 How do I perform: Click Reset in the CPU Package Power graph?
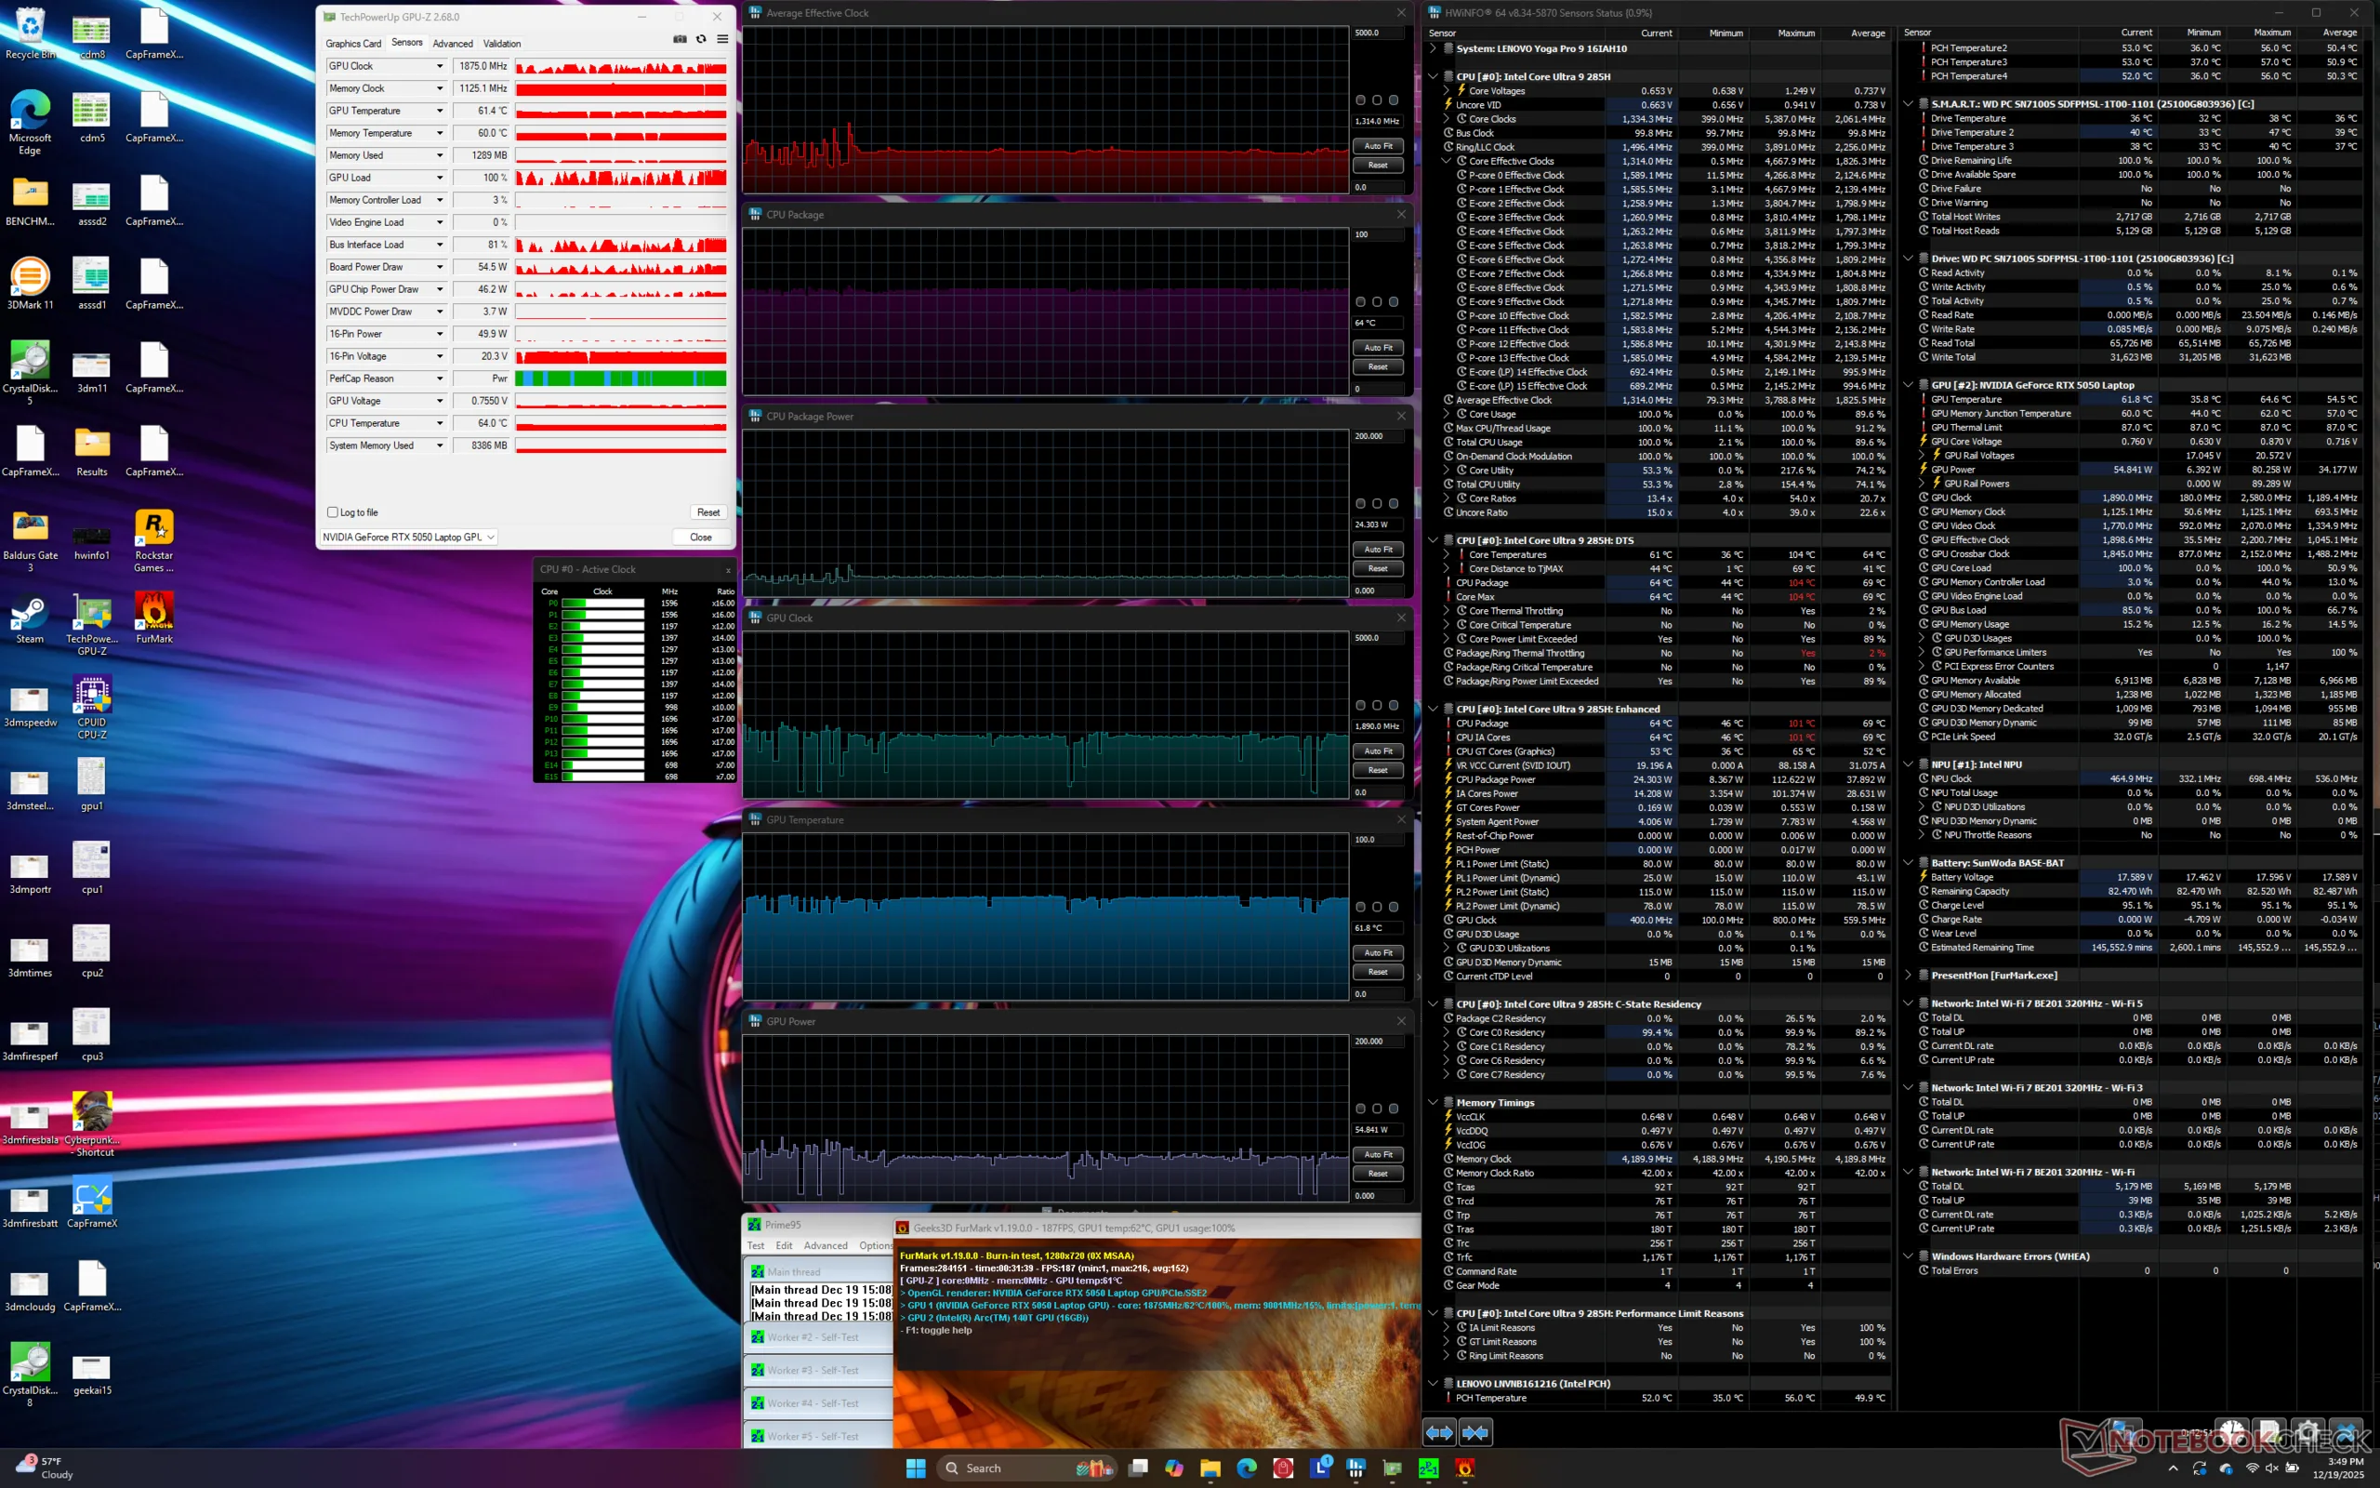coord(1378,569)
